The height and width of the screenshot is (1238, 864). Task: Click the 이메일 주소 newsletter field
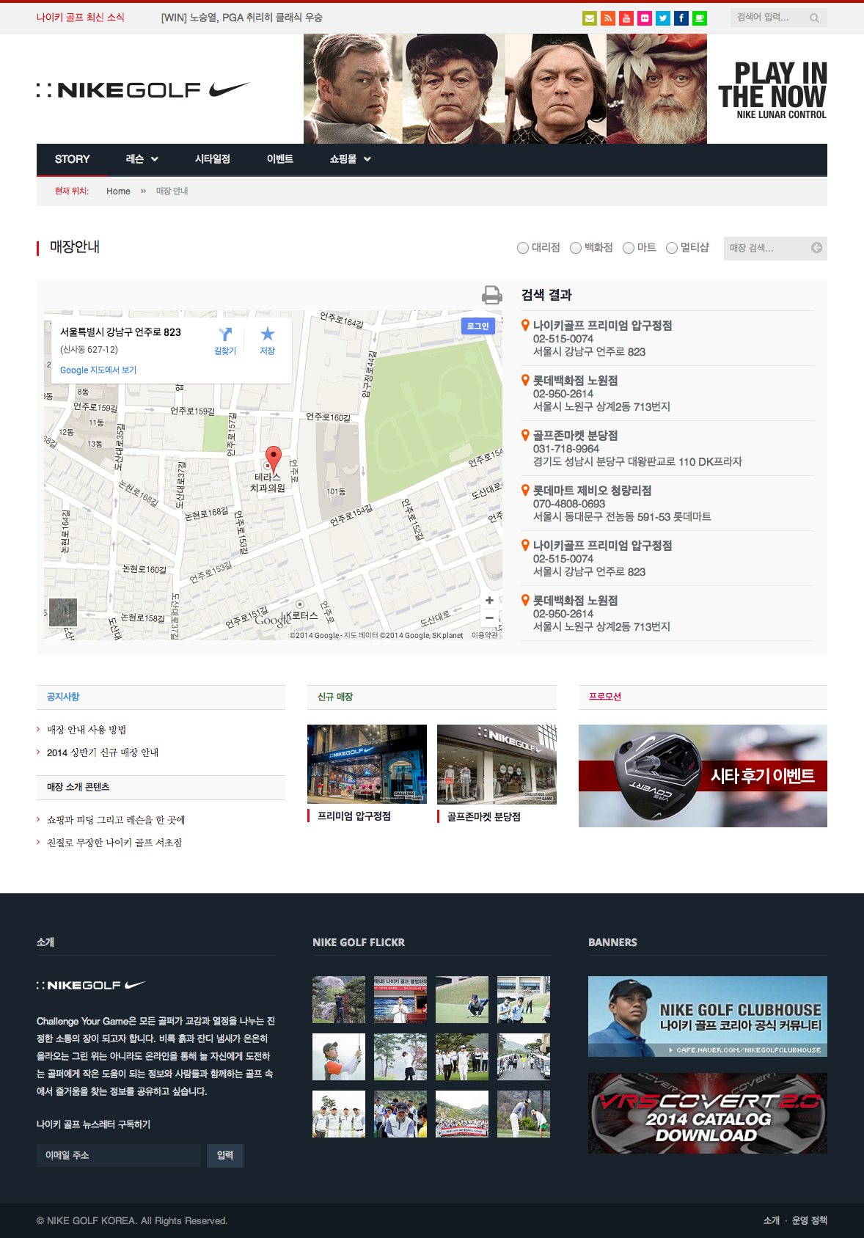[x=119, y=1156]
